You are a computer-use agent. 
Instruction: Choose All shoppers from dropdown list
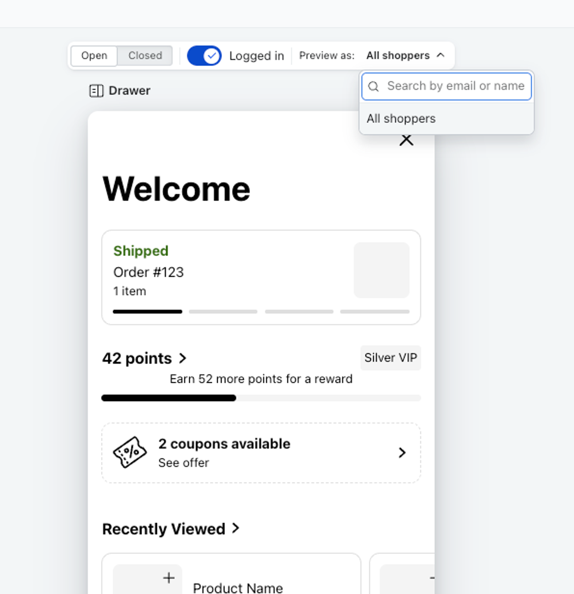point(447,119)
